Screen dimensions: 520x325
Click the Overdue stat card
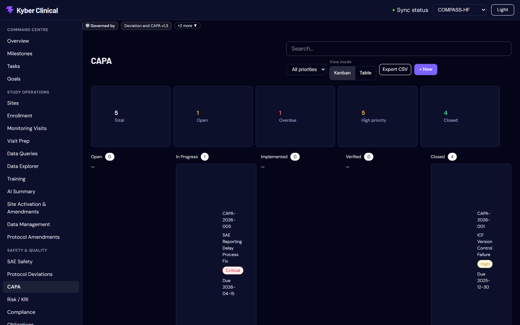click(x=295, y=116)
